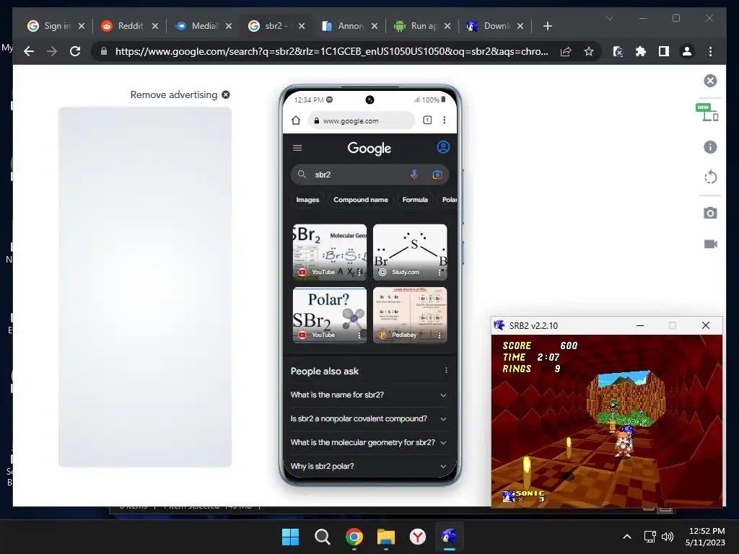Open the Study.com SBr2 structure image

(410, 252)
